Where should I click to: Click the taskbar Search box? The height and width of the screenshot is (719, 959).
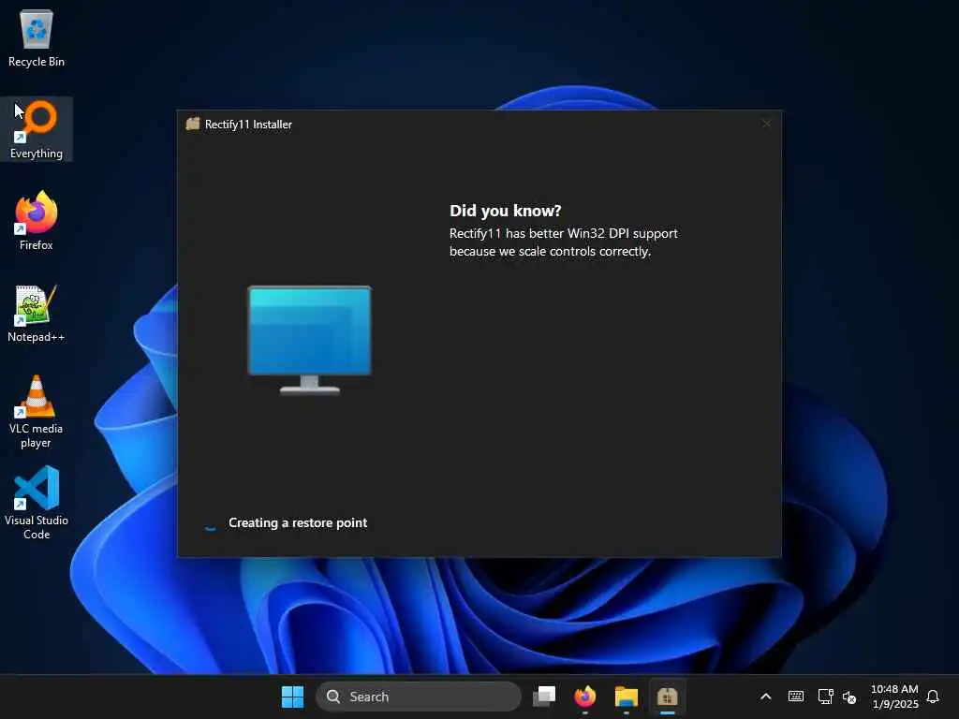pos(419,697)
